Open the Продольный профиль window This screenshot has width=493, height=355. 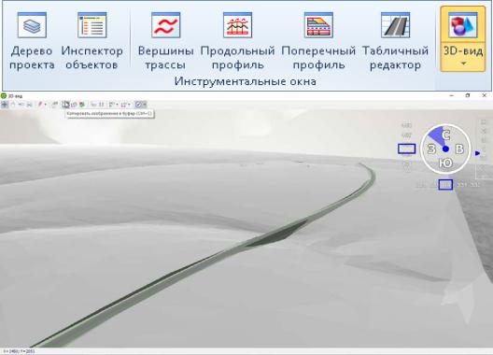[x=238, y=41]
